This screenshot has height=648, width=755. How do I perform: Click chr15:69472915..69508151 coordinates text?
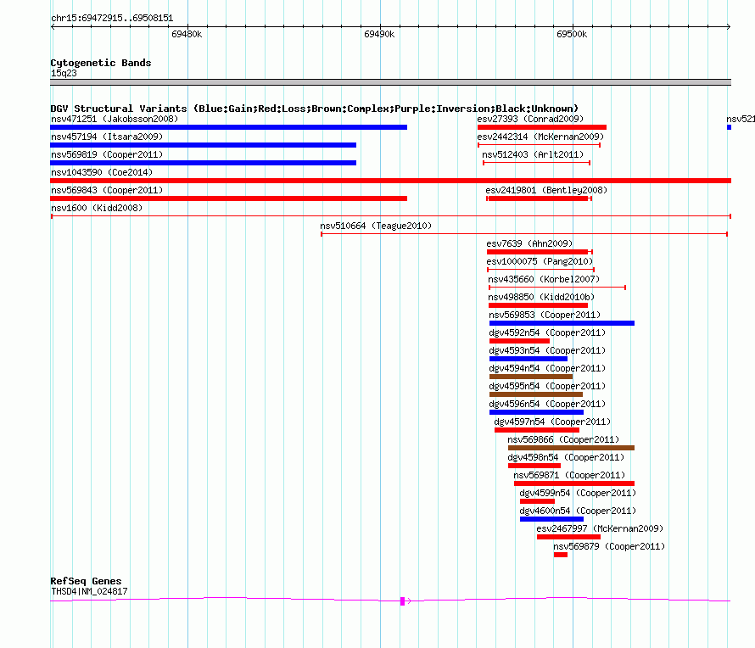pos(112,18)
